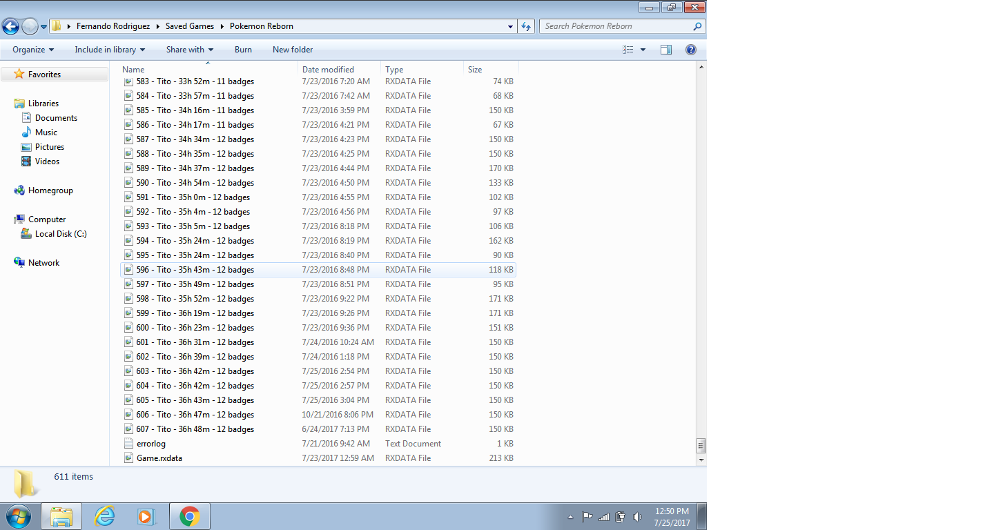983x530 pixels.
Task: Click the New folder button
Action: 293,50
